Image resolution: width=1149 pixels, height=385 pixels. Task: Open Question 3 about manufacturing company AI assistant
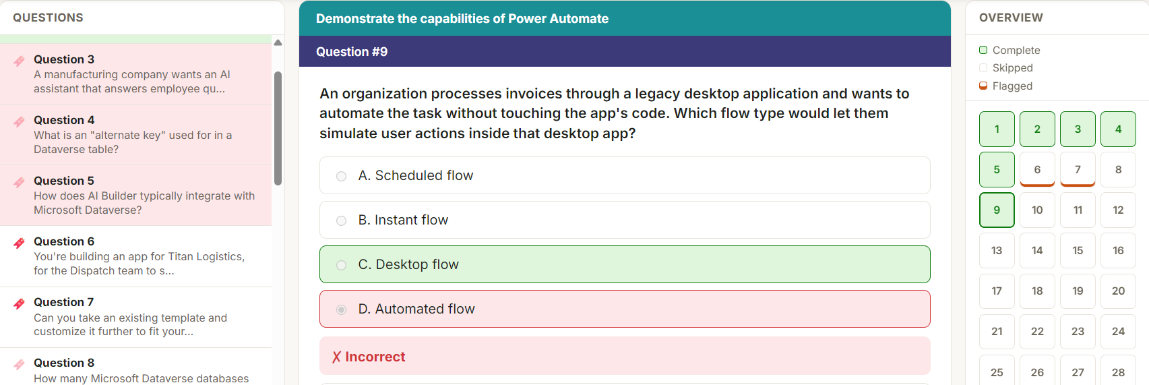[x=135, y=73]
